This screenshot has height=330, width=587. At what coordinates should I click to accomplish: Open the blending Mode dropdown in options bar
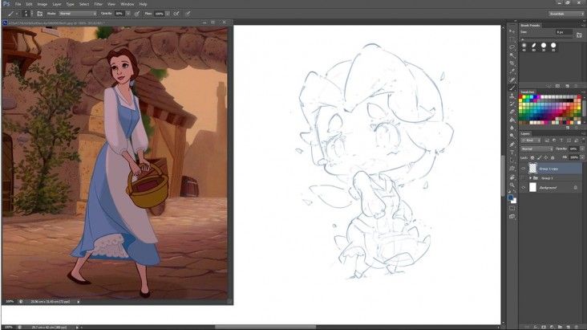click(x=78, y=14)
